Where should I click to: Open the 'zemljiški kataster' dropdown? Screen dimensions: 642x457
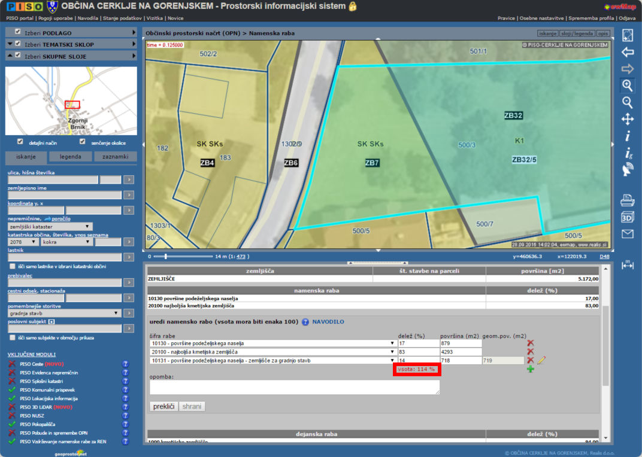tap(50, 226)
